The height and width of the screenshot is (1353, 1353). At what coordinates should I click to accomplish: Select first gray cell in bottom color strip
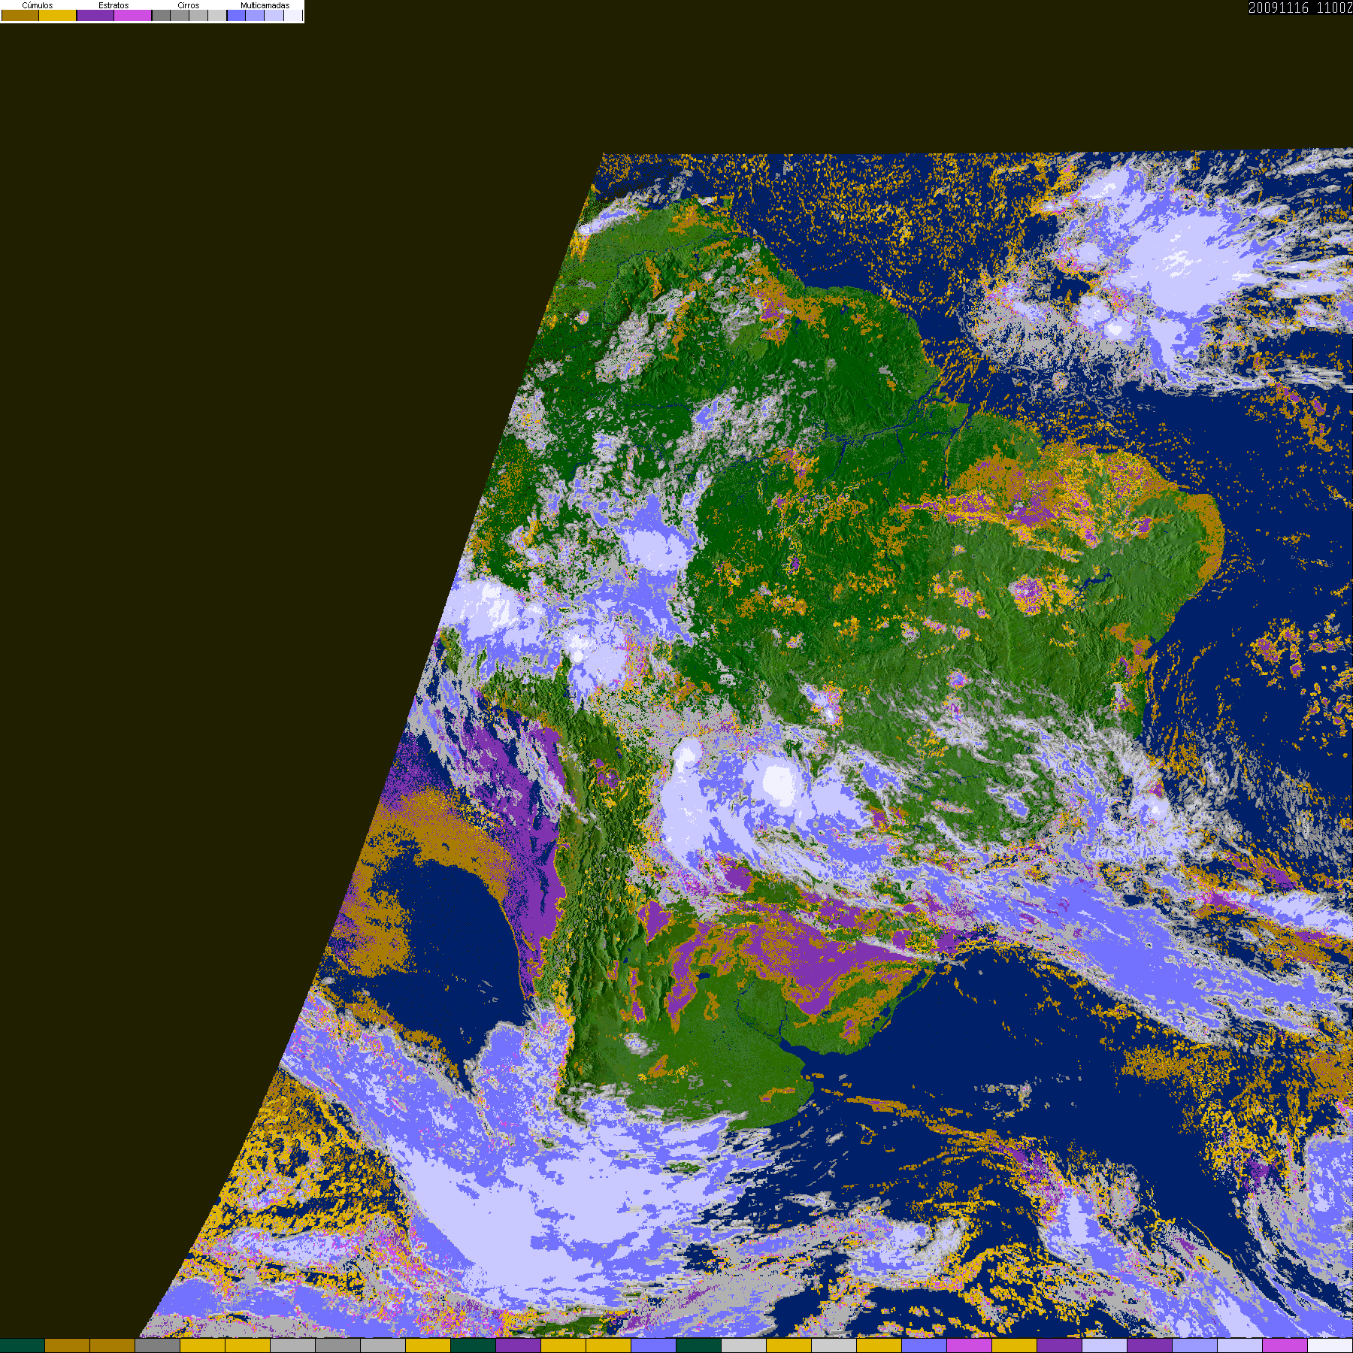pos(157,1345)
